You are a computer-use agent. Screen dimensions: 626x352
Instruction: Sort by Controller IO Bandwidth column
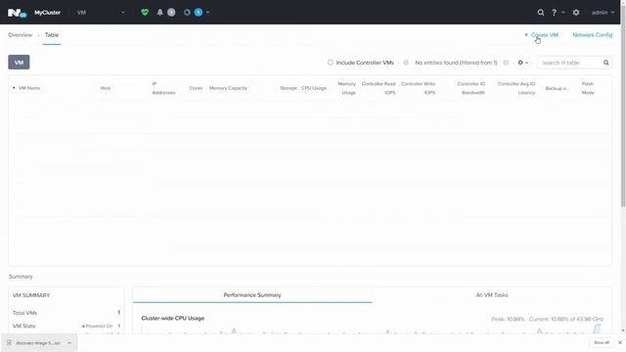pyautogui.click(x=471, y=88)
